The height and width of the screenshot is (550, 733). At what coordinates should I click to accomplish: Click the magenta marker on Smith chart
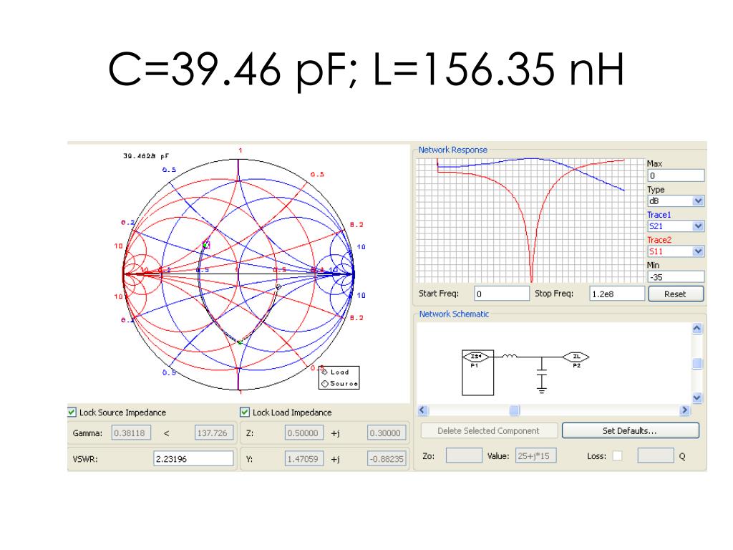click(x=205, y=245)
